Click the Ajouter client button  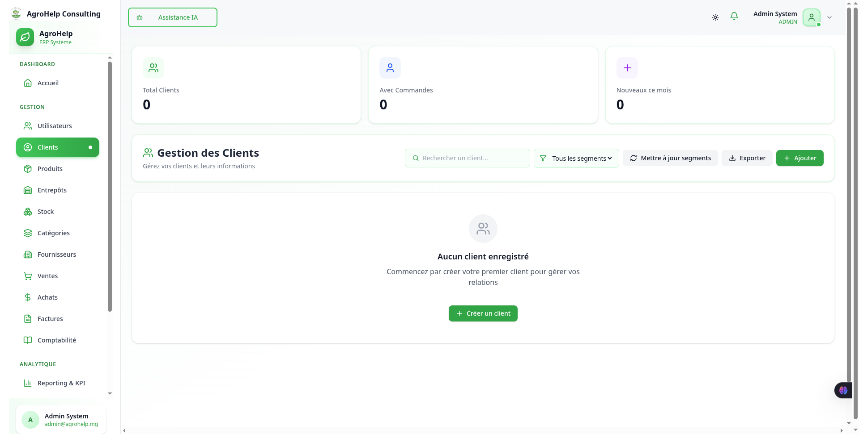[x=799, y=158]
